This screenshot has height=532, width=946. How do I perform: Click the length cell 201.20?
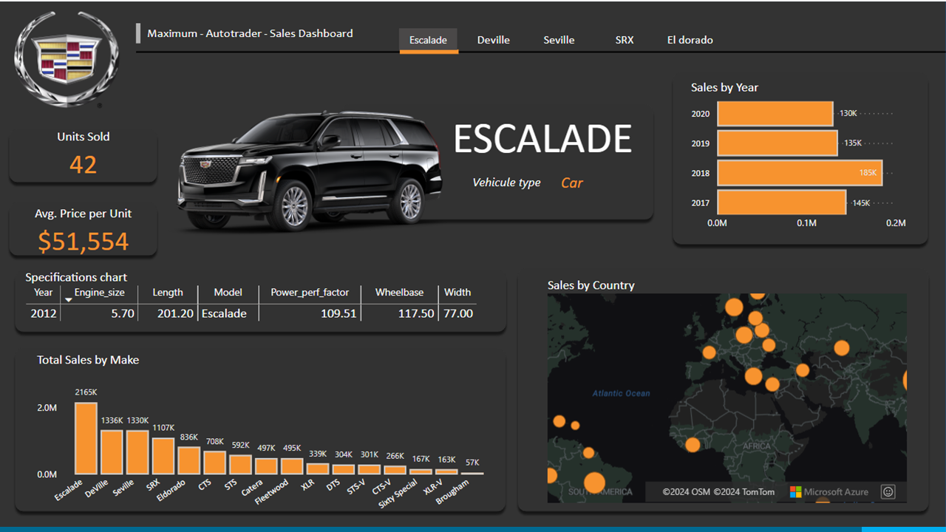(175, 313)
